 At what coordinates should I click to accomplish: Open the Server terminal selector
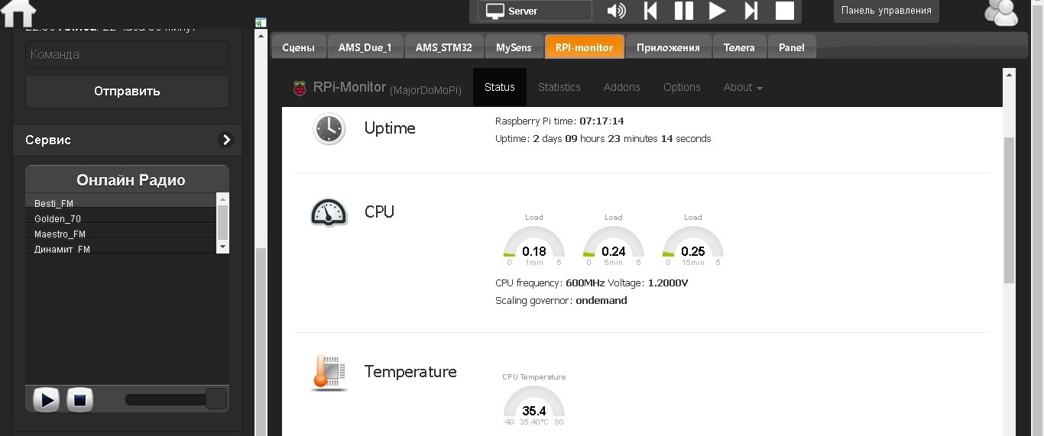(x=535, y=11)
